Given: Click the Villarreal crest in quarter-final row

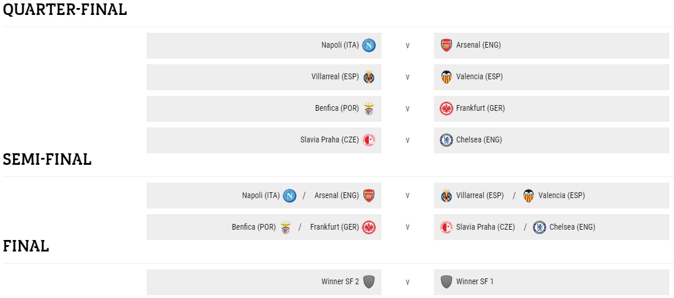Looking at the screenshot, I should click(369, 77).
